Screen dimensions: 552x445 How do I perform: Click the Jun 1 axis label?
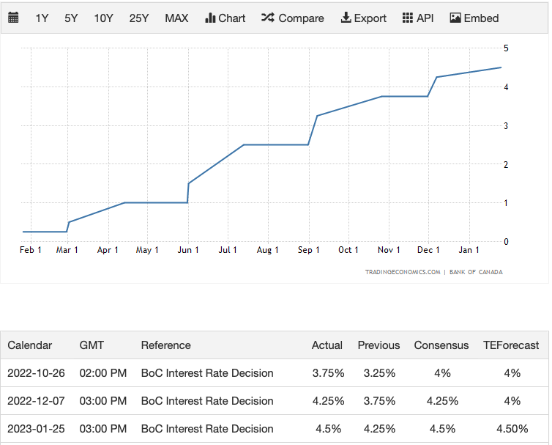click(x=188, y=250)
